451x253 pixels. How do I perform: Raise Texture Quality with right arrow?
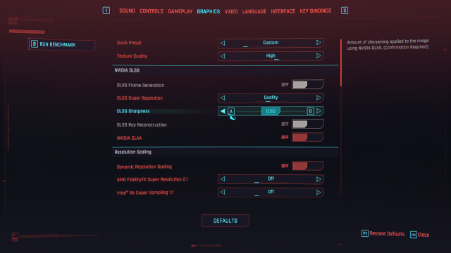(x=319, y=56)
